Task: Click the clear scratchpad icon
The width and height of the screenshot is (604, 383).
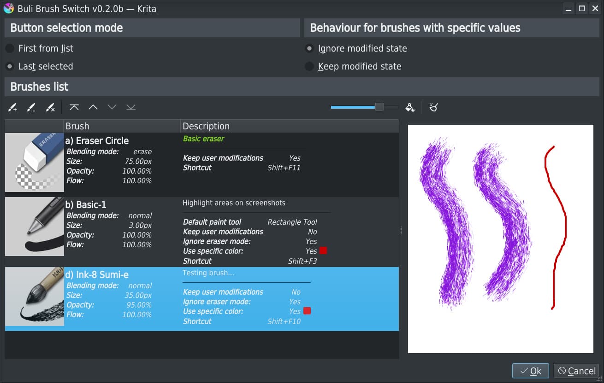Action: (433, 107)
